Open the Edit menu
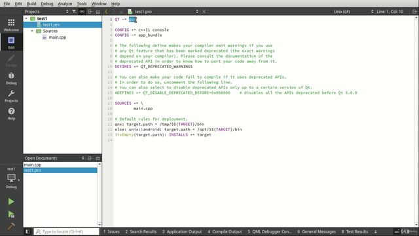 point(18,4)
